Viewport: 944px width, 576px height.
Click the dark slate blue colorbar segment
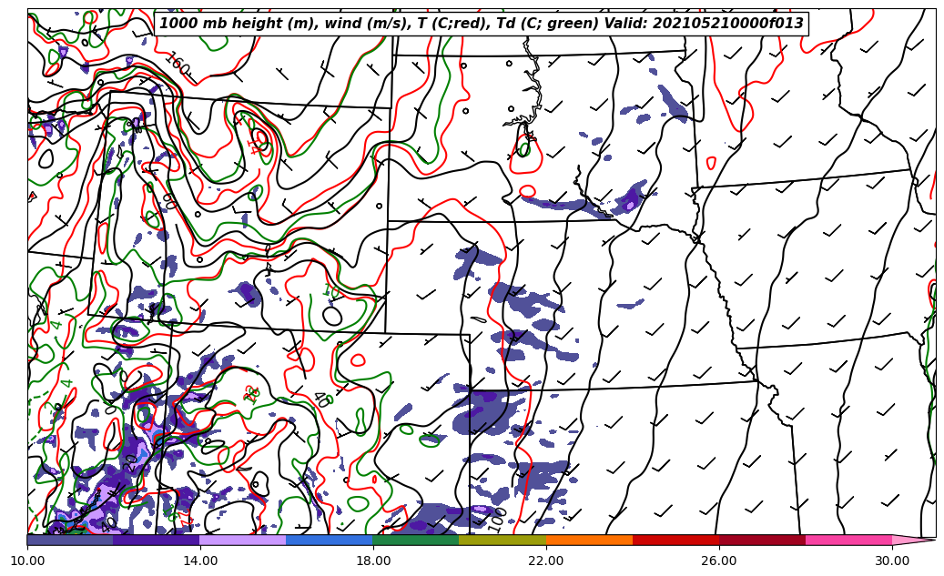pyautogui.click(x=70, y=540)
